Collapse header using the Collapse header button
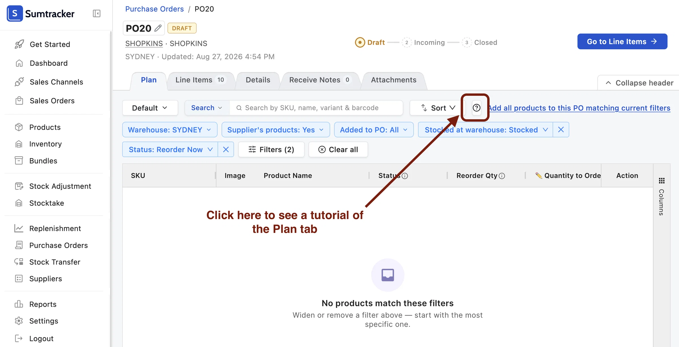This screenshot has width=679, height=347. coord(639,83)
